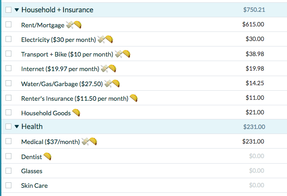Click the taco emoji next to Dentist
Image resolution: width=287 pixels, height=196 pixels.
(47, 156)
